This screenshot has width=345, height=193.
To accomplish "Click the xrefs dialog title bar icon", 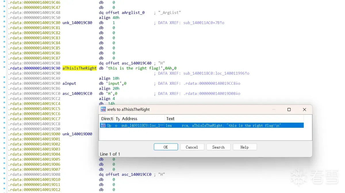I will (x=103, y=109).
